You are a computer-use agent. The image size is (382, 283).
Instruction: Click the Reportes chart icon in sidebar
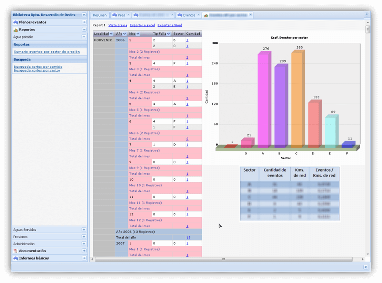click(16, 30)
